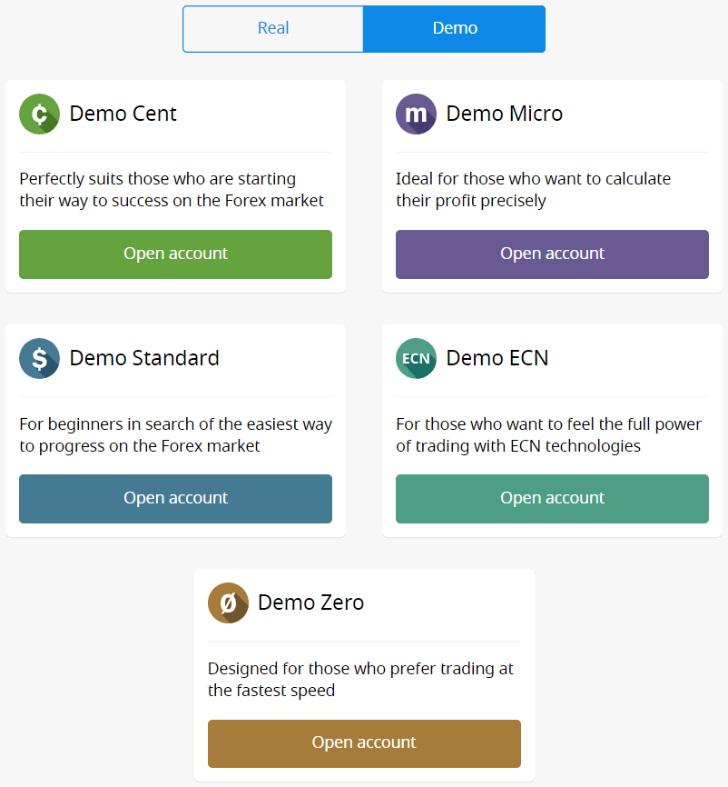Click the Demo Standard heading
The height and width of the screenshot is (787, 728).
pos(144,359)
